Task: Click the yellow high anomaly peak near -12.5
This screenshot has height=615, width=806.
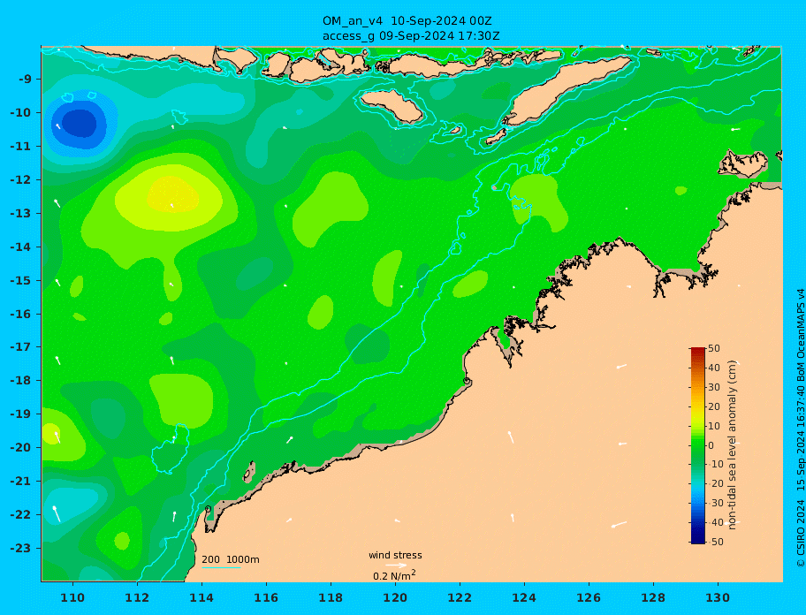Action: click(x=172, y=196)
